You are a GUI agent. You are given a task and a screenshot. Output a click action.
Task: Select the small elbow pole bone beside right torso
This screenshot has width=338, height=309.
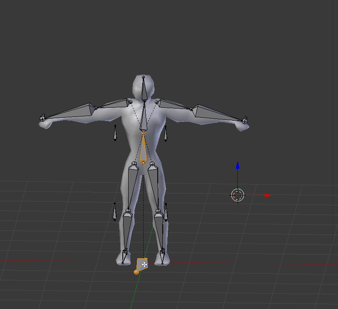pyautogui.click(x=166, y=133)
